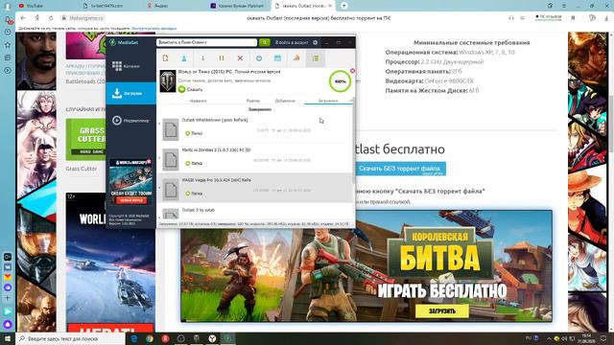The image size is (614, 345).
Task: Click the green list view icon in MediaGet
Action: 316,58
